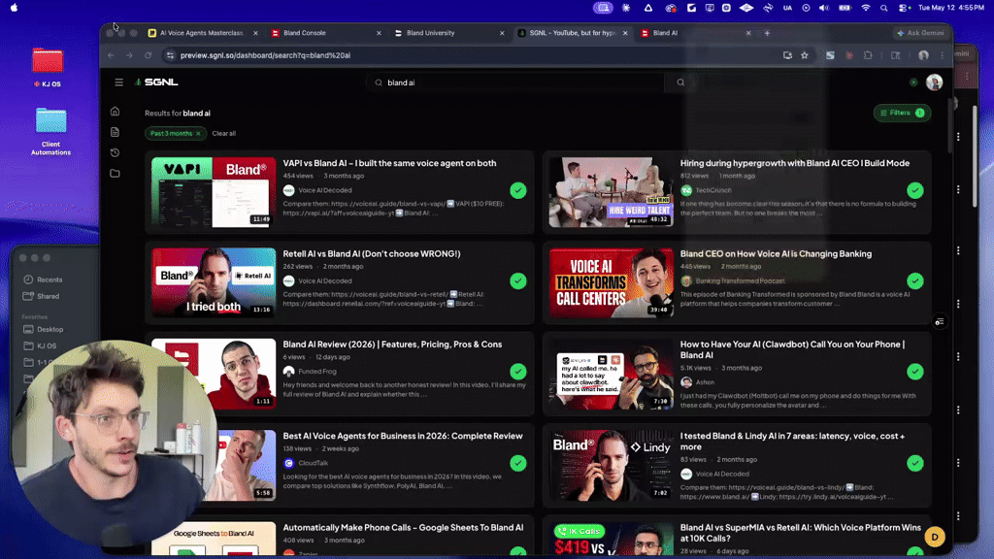This screenshot has width=994, height=559.
Task: Click the Ask Gemini button
Action: (921, 33)
